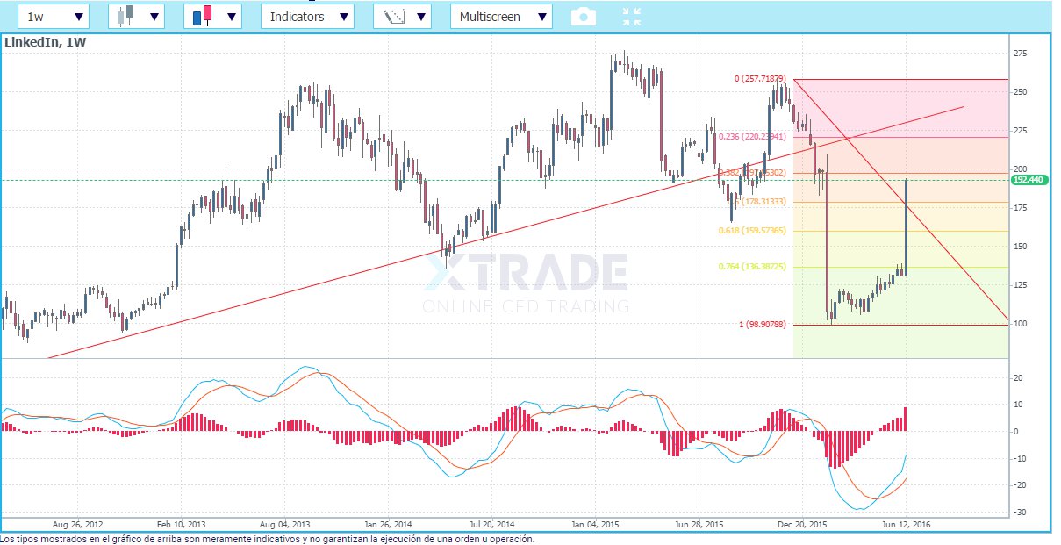
Task: Open the 1w timeframe dropdown
Action: click(x=54, y=16)
